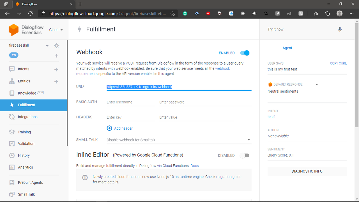Open the migration guide link
Screen dimensions: 359x202
[229, 177]
